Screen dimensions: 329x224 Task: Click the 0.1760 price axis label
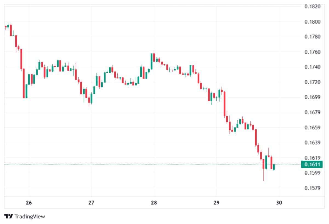[x=313, y=52]
